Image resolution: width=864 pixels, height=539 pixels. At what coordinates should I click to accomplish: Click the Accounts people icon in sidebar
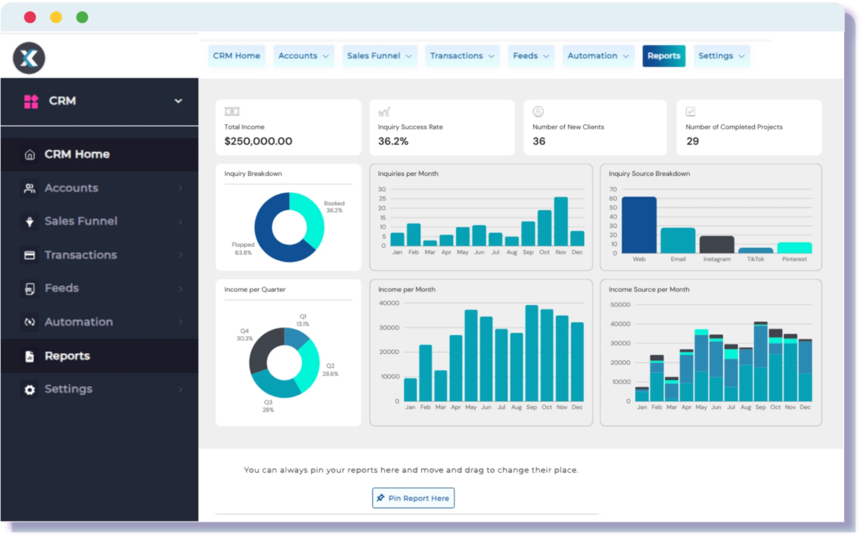[x=29, y=188]
